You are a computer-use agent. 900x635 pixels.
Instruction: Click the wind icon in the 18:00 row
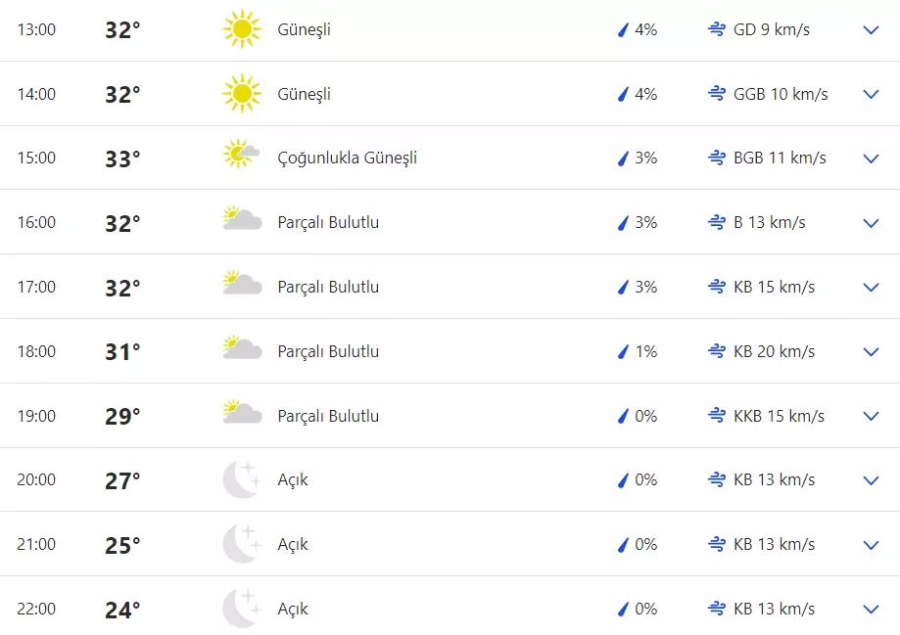[x=716, y=351]
